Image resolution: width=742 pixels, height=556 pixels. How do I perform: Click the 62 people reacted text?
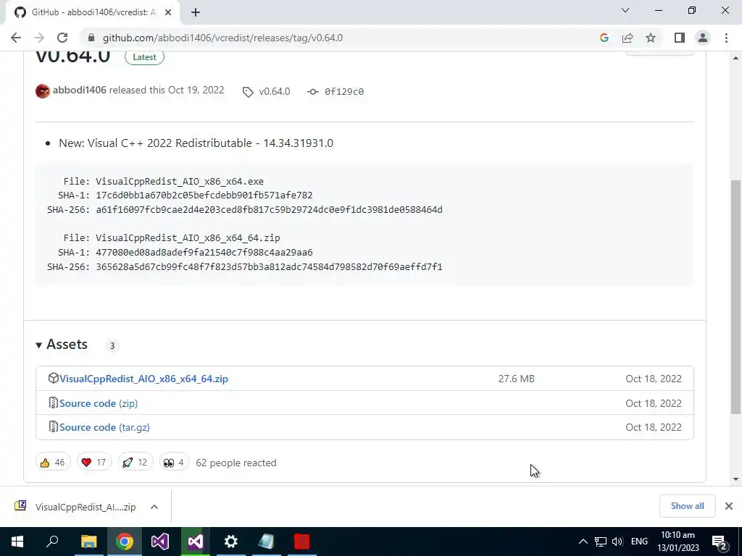(236, 463)
